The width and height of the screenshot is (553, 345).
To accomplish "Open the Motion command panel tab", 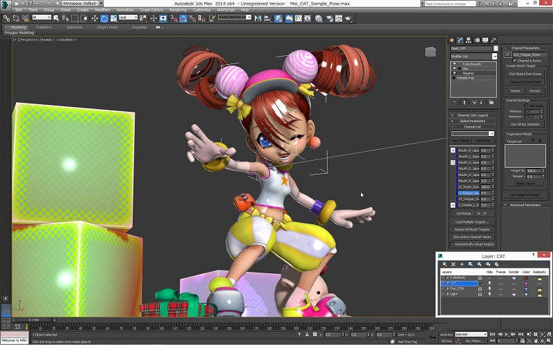I will [477, 40].
